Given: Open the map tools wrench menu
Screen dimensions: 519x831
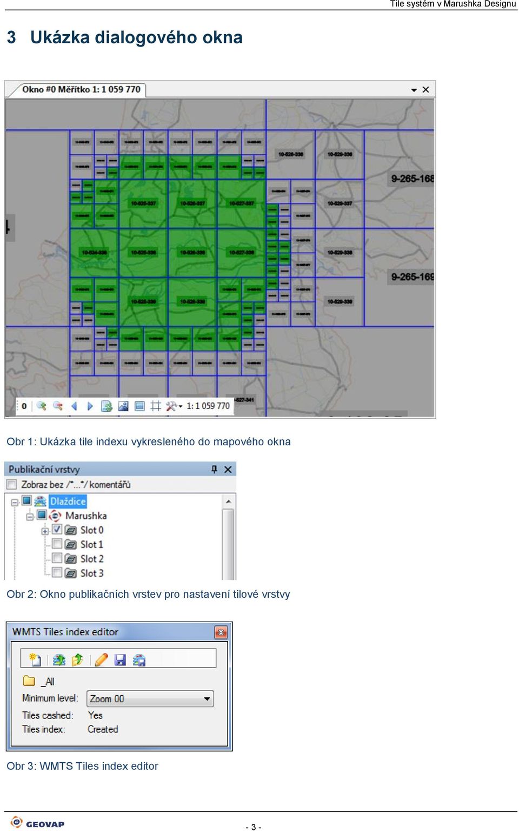Looking at the screenshot, I should [x=174, y=406].
